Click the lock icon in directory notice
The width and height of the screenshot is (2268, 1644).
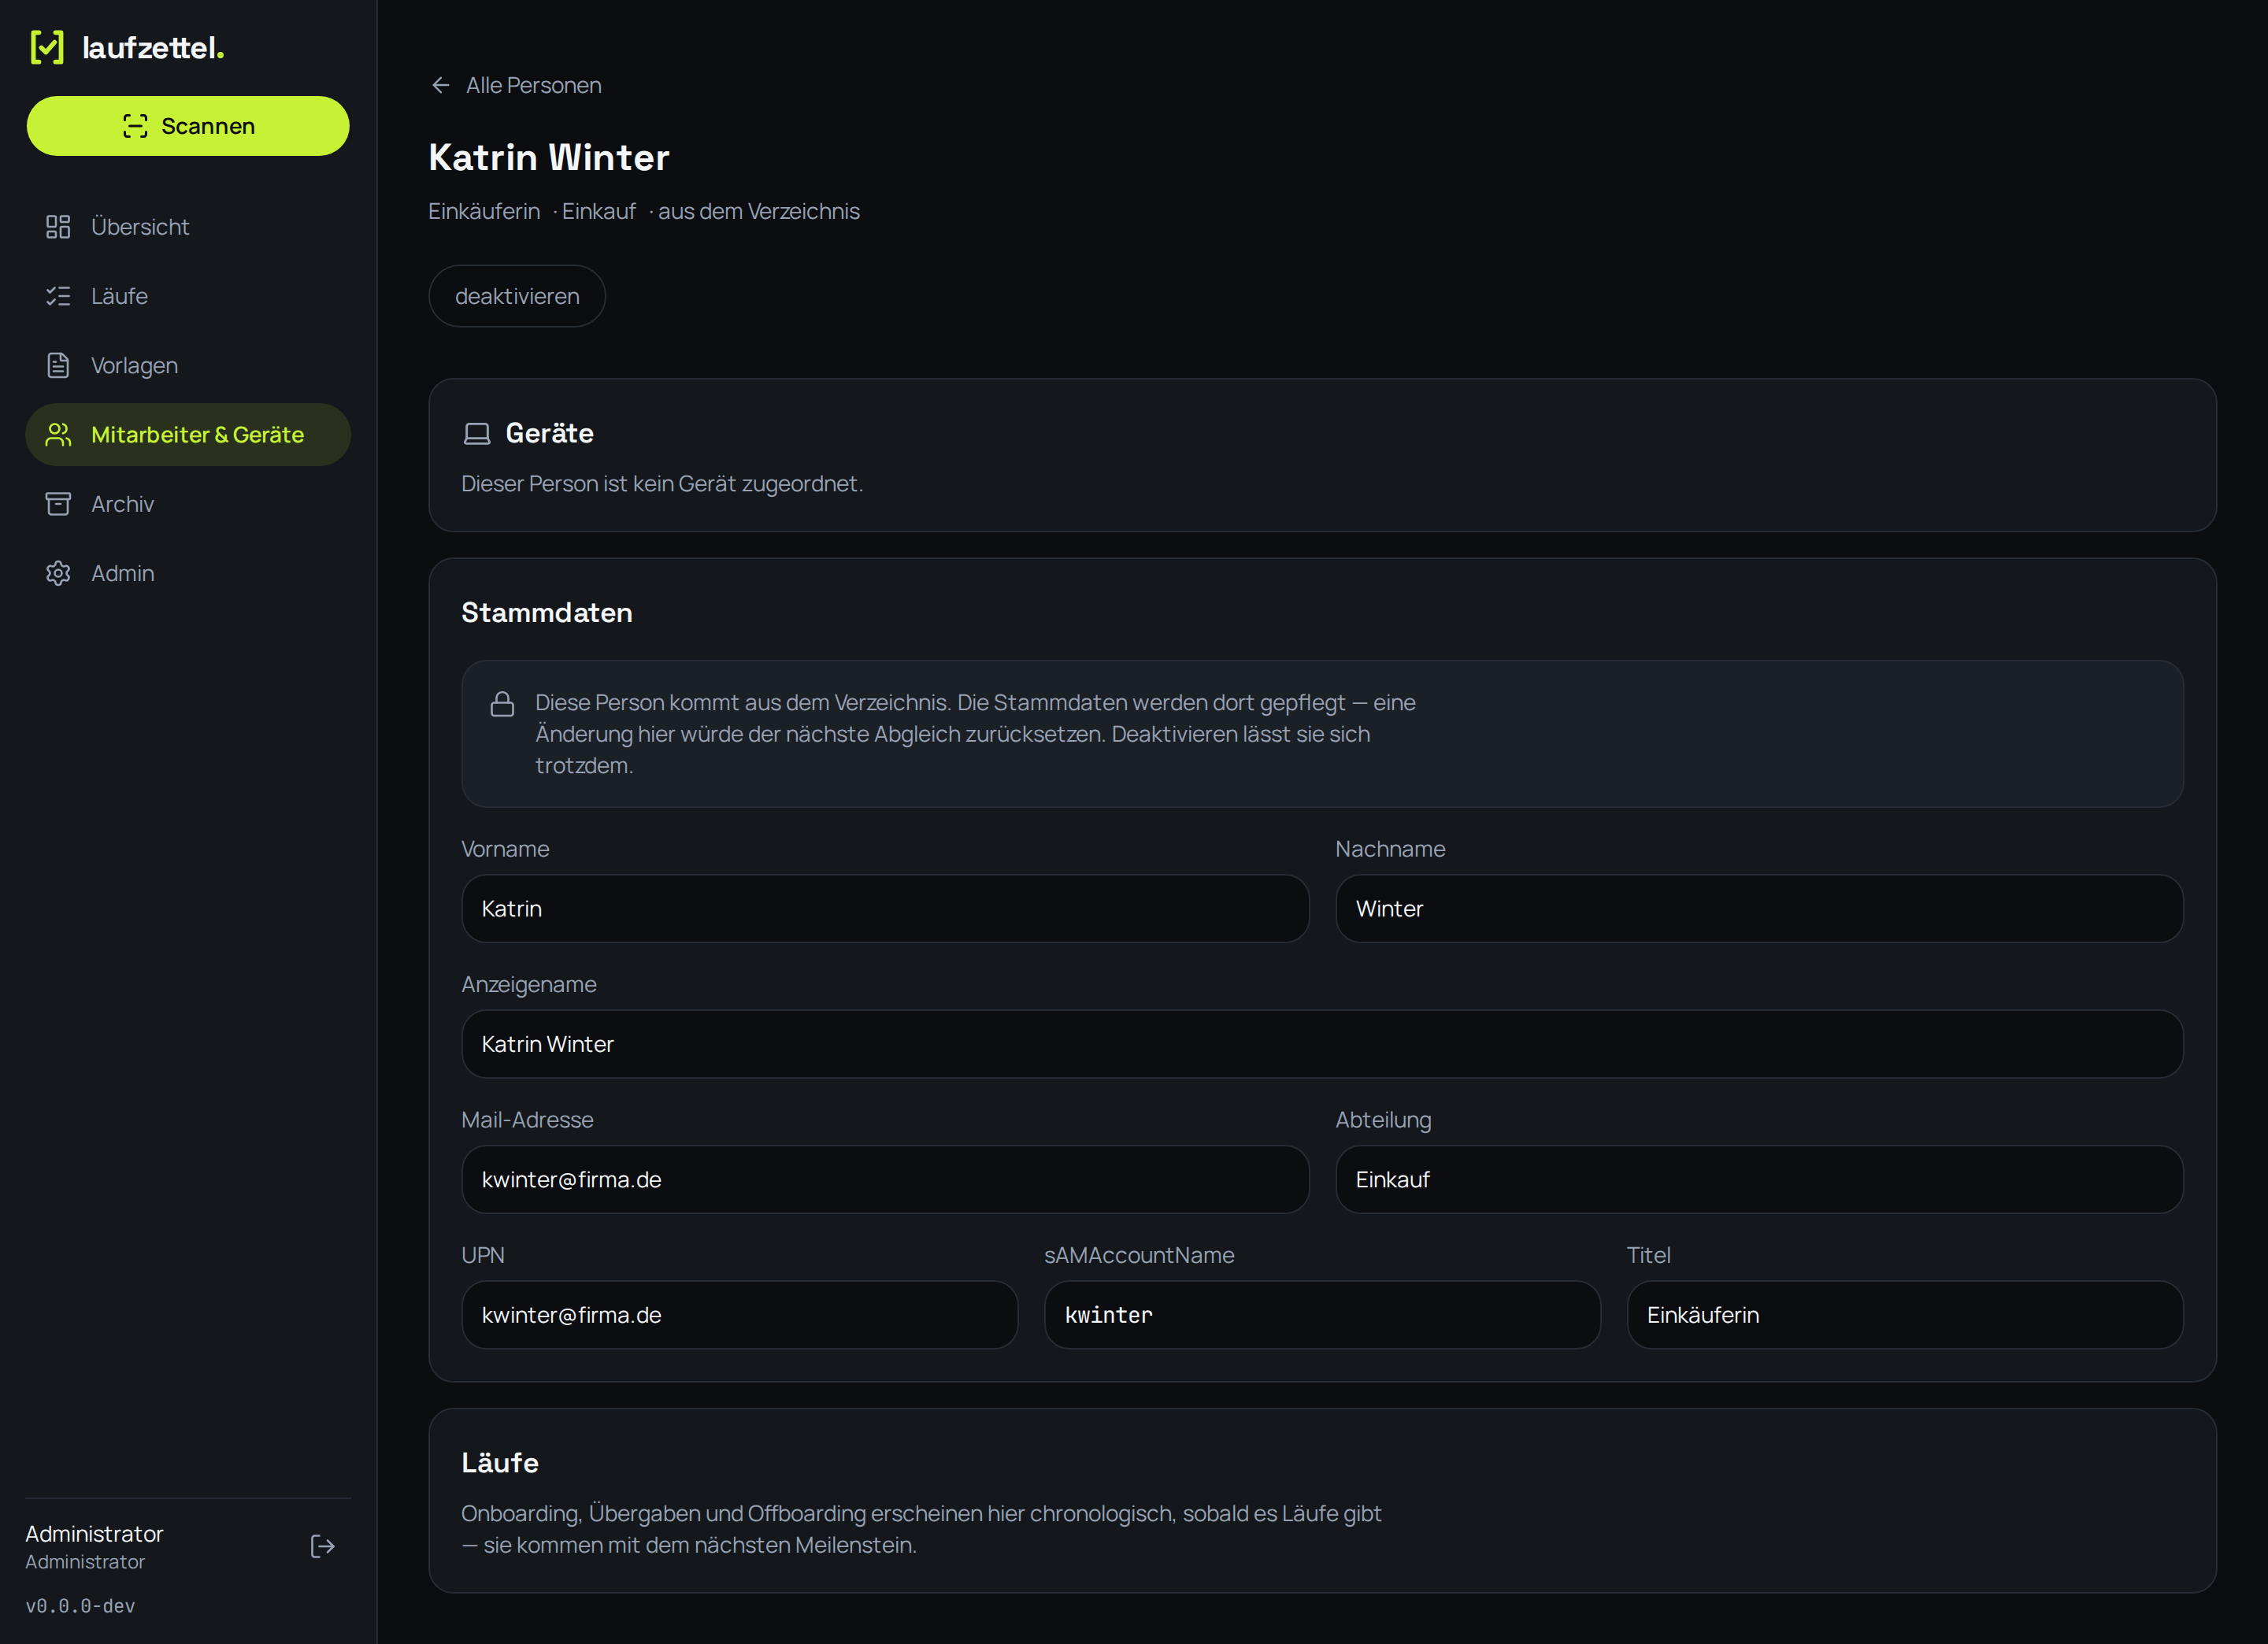click(502, 704)
